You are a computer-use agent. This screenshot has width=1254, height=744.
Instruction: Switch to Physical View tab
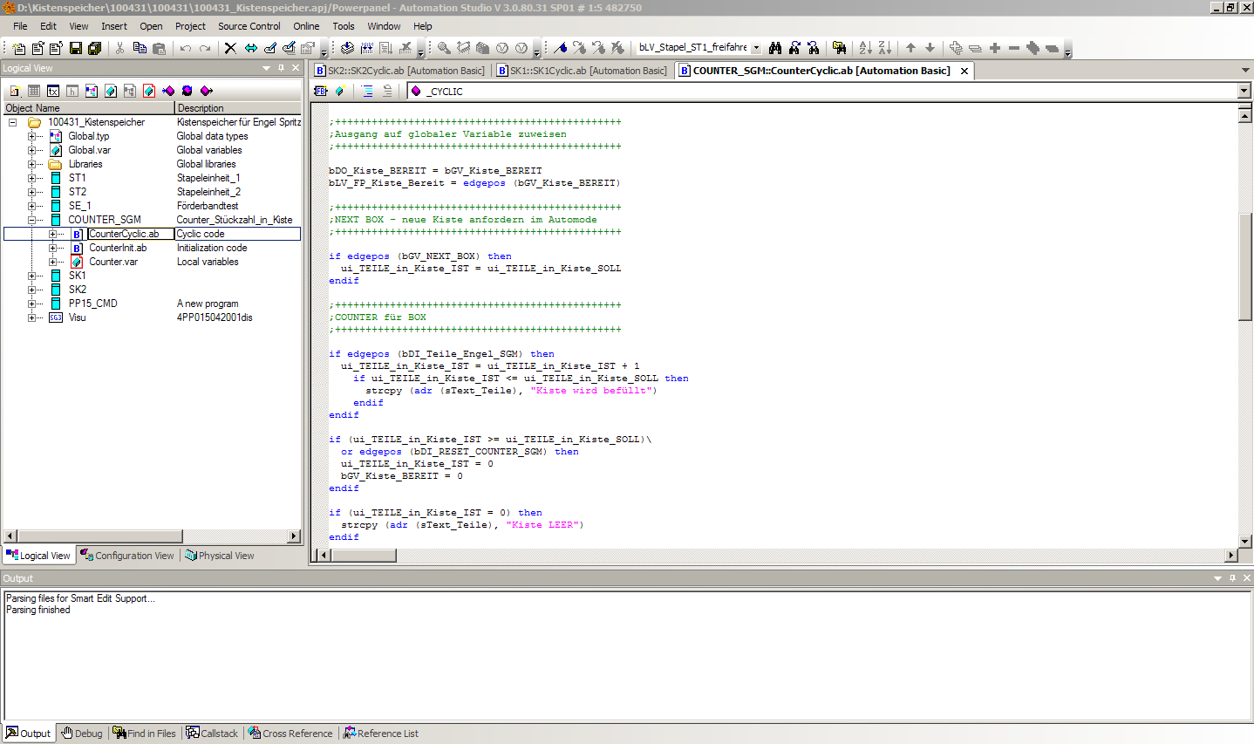(x=220, y=556)
